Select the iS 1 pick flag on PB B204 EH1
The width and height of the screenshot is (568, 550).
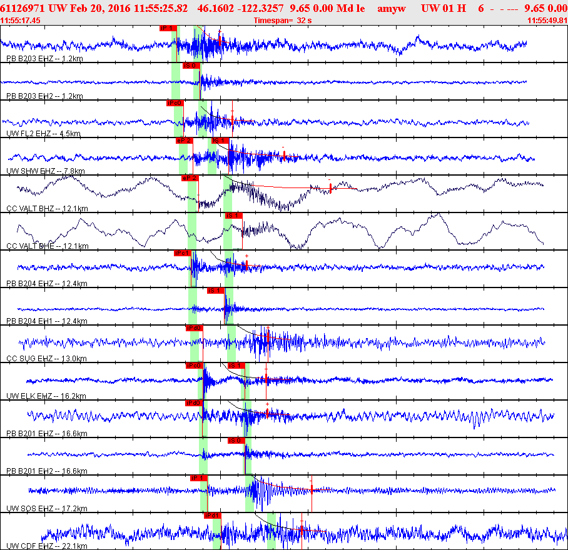[216, 291]
